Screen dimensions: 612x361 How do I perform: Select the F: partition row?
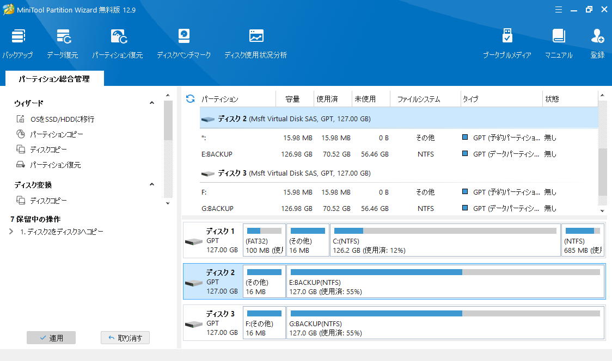(x=399, y=192)
